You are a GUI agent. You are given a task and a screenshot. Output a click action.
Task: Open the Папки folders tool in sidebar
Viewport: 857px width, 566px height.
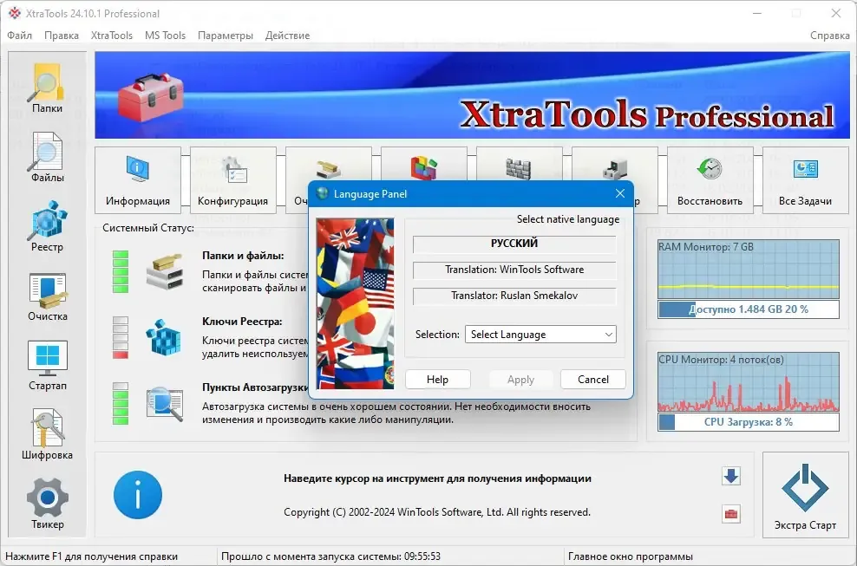47,88
